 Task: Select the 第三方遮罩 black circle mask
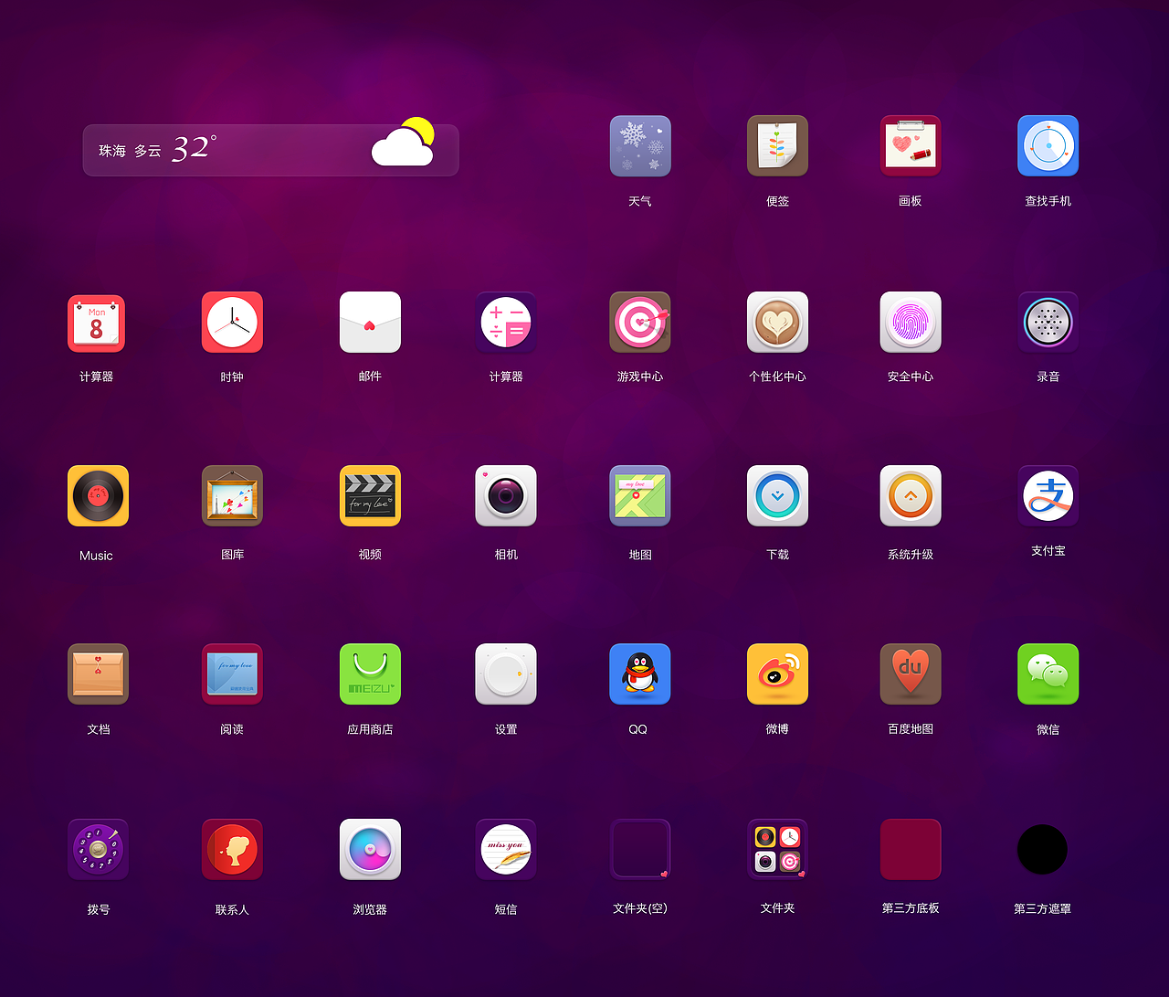tap(1042, 850)
